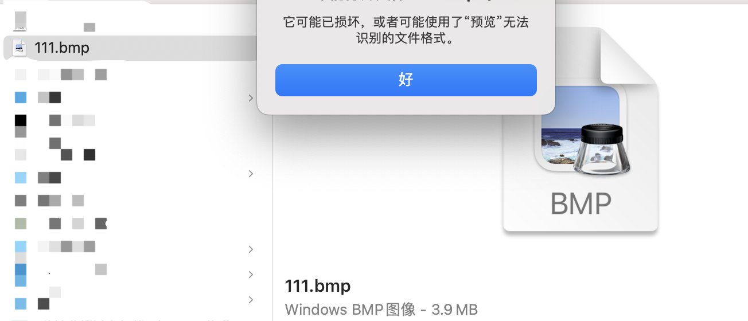This screenshot has width=748, height=321.
Task: Expand the second chevron below 111.bmp
Action: [x=251, y=174]
